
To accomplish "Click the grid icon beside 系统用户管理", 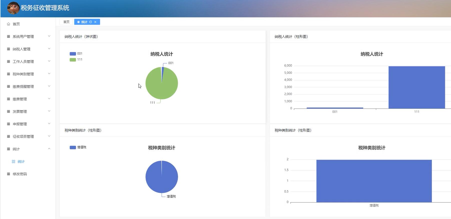I will click(9, 36).
